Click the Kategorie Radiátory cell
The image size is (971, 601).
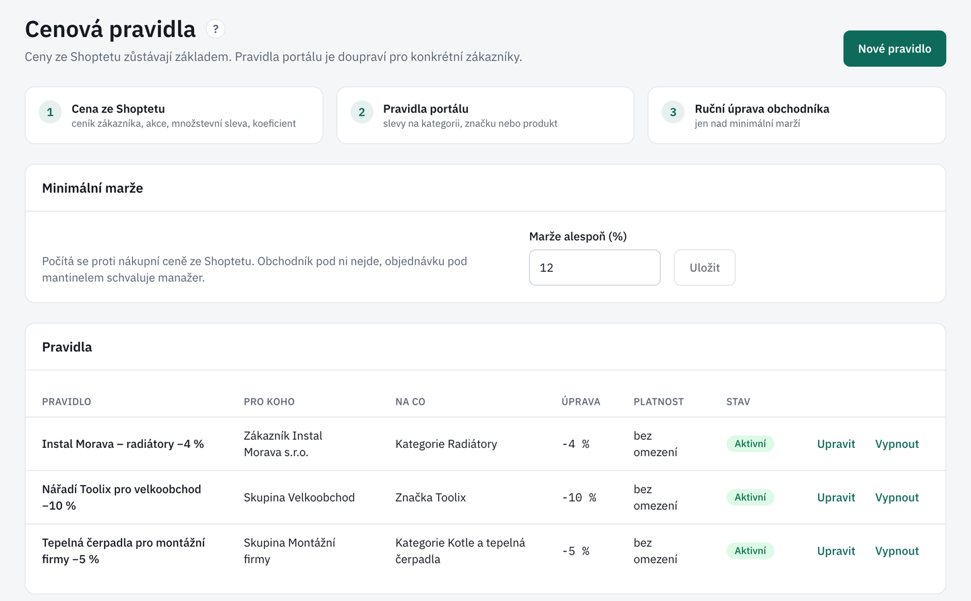point(446,444)
